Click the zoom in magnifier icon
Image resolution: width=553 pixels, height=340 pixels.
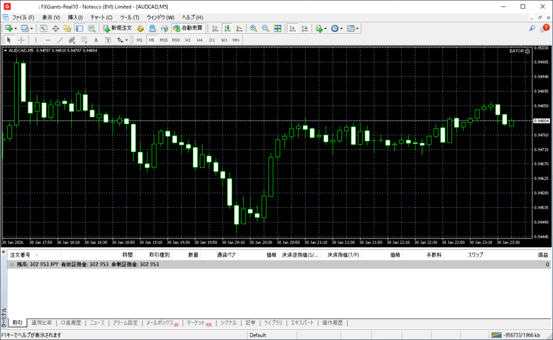coord(253,28)
